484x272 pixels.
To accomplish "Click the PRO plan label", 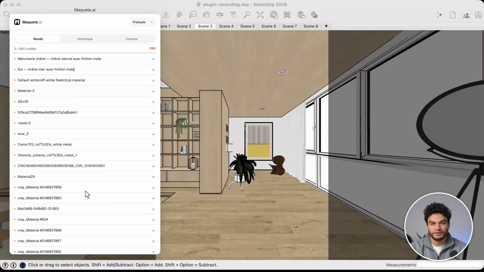I will [x=153, y=48].
